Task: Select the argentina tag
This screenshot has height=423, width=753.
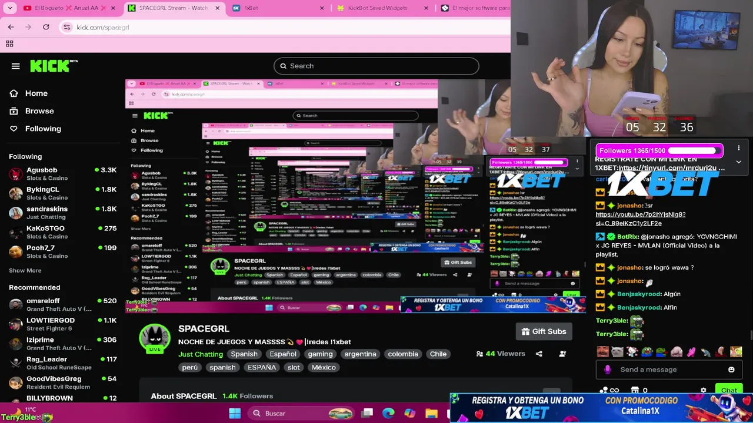Action: (360, 354)
